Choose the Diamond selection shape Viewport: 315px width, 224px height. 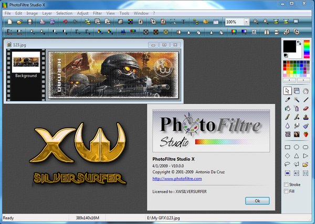(288, 156)
